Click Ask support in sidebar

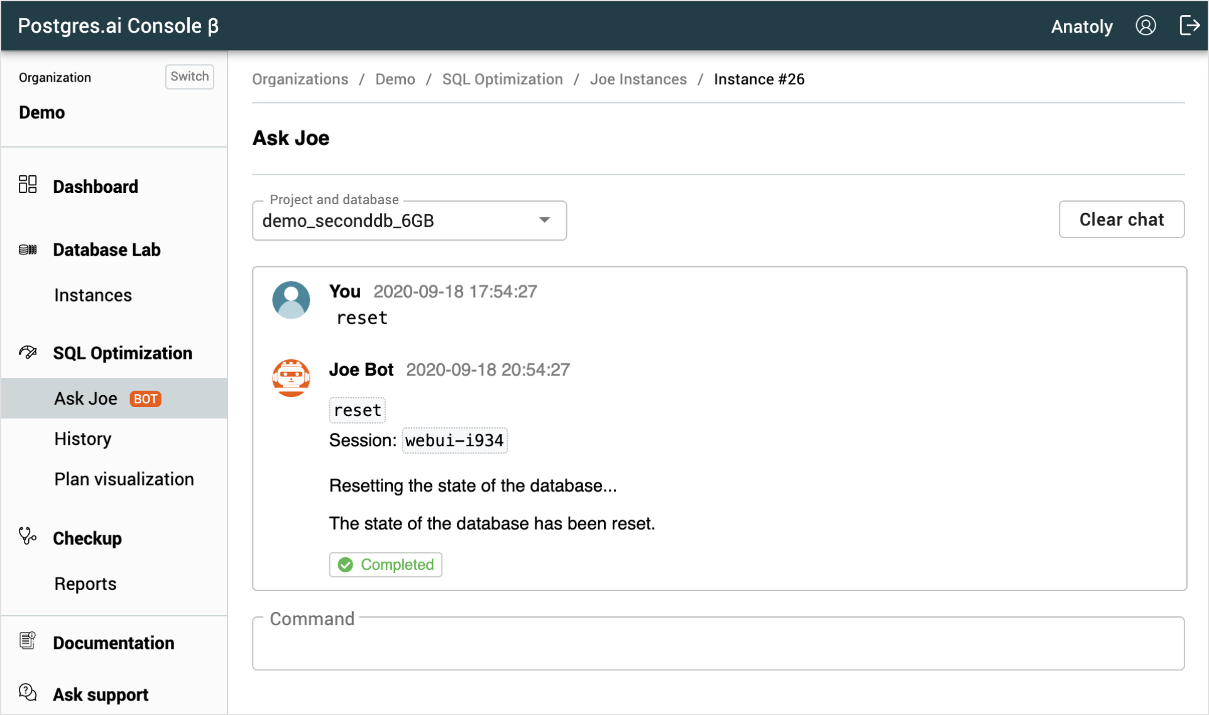coord(101,694)
